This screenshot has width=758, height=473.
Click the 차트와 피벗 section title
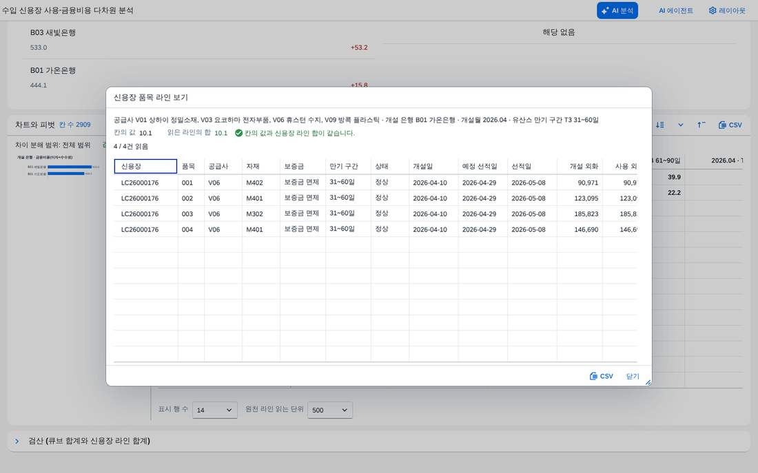click(x=35, y=125)
